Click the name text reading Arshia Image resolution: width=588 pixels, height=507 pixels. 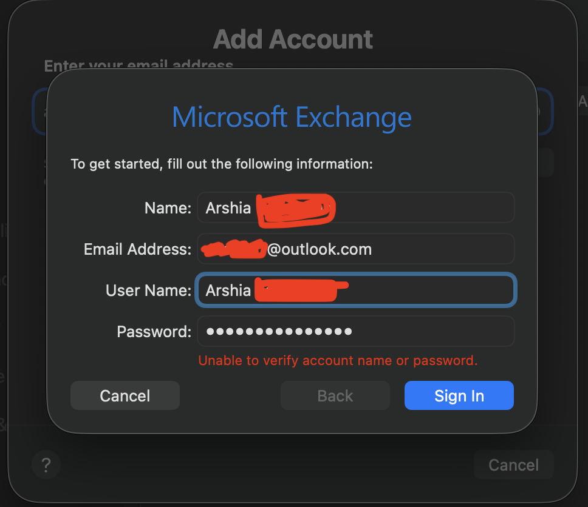(228, 207)
